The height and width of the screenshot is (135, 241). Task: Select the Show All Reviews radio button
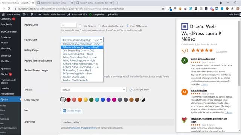click(127, 26)
